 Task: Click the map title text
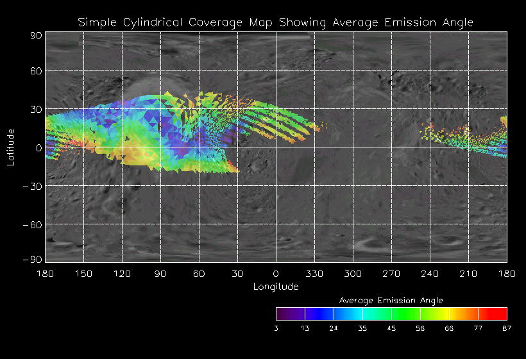coord(275,22)
